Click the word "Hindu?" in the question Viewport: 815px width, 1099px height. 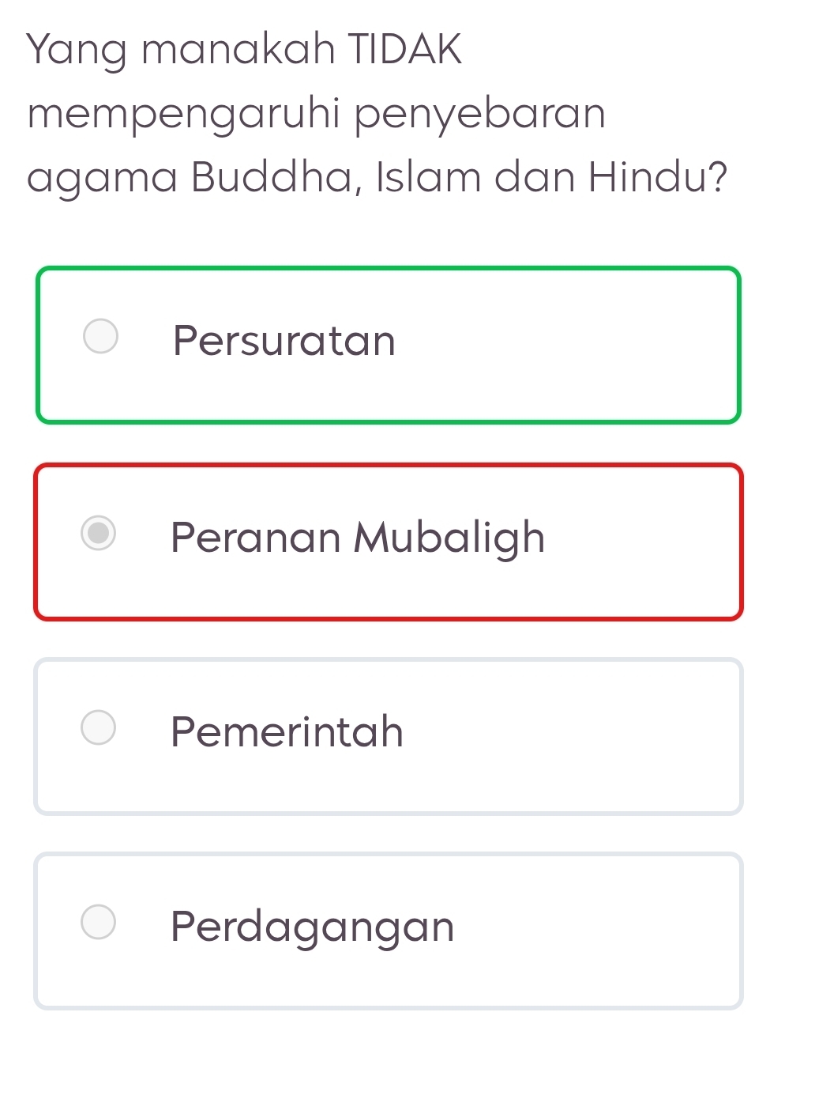(658, 176)
